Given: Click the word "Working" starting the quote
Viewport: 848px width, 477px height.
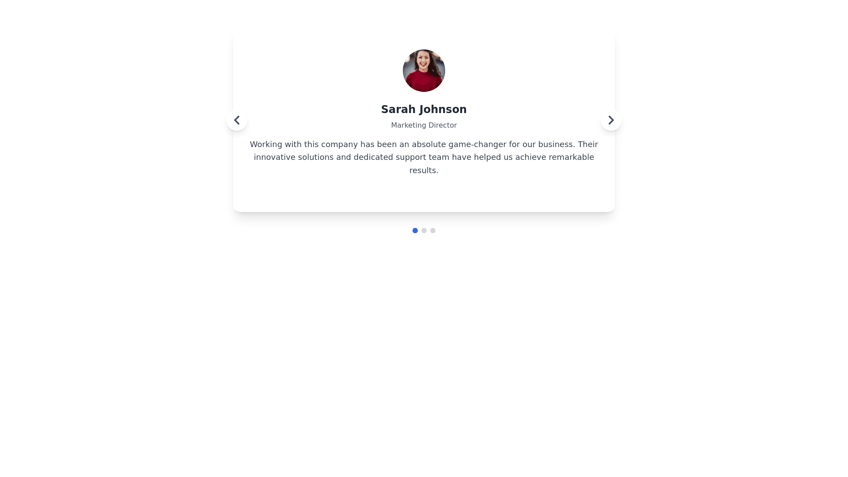Looking at the screenshot, I should 266,144.
